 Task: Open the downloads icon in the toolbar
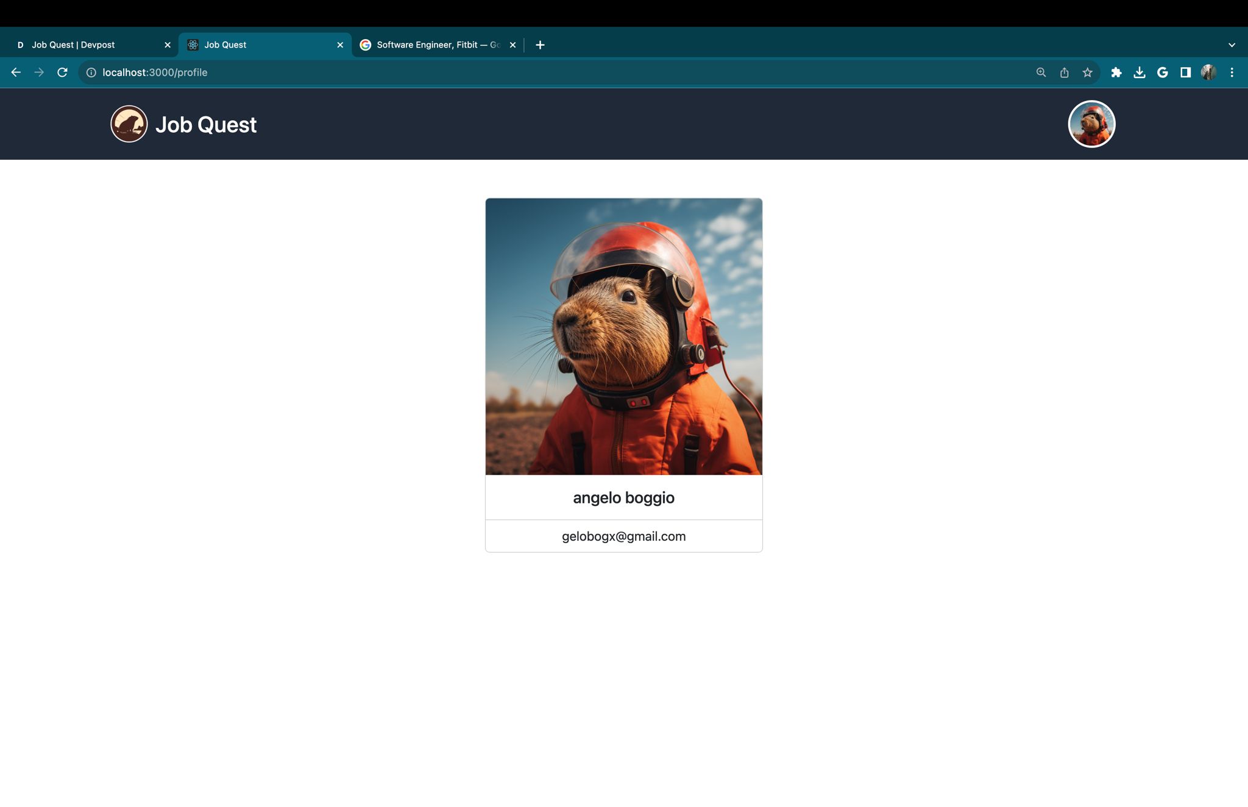[x=1140, y=73]
